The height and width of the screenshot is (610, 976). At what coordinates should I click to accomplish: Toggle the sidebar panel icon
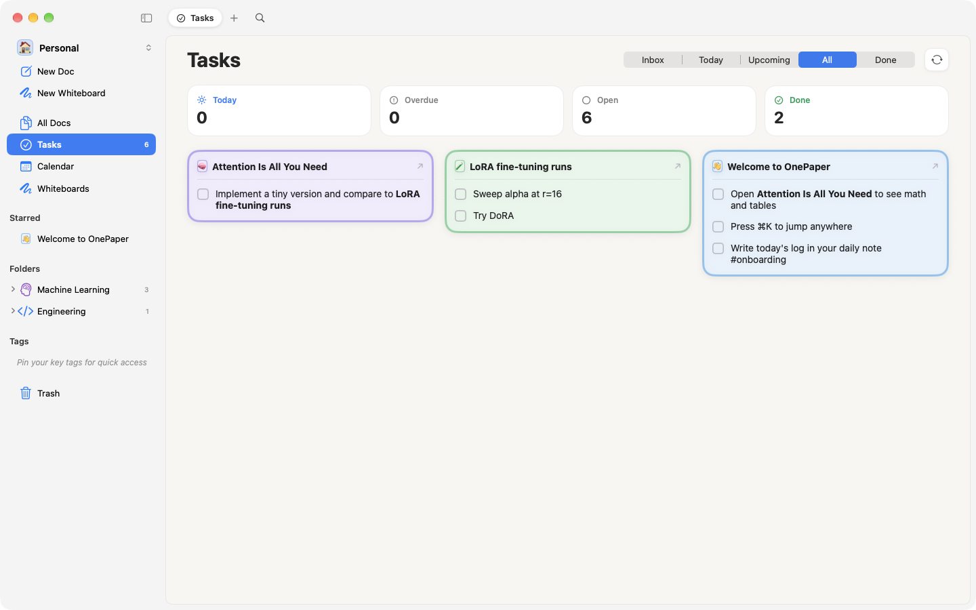[146, 18]
